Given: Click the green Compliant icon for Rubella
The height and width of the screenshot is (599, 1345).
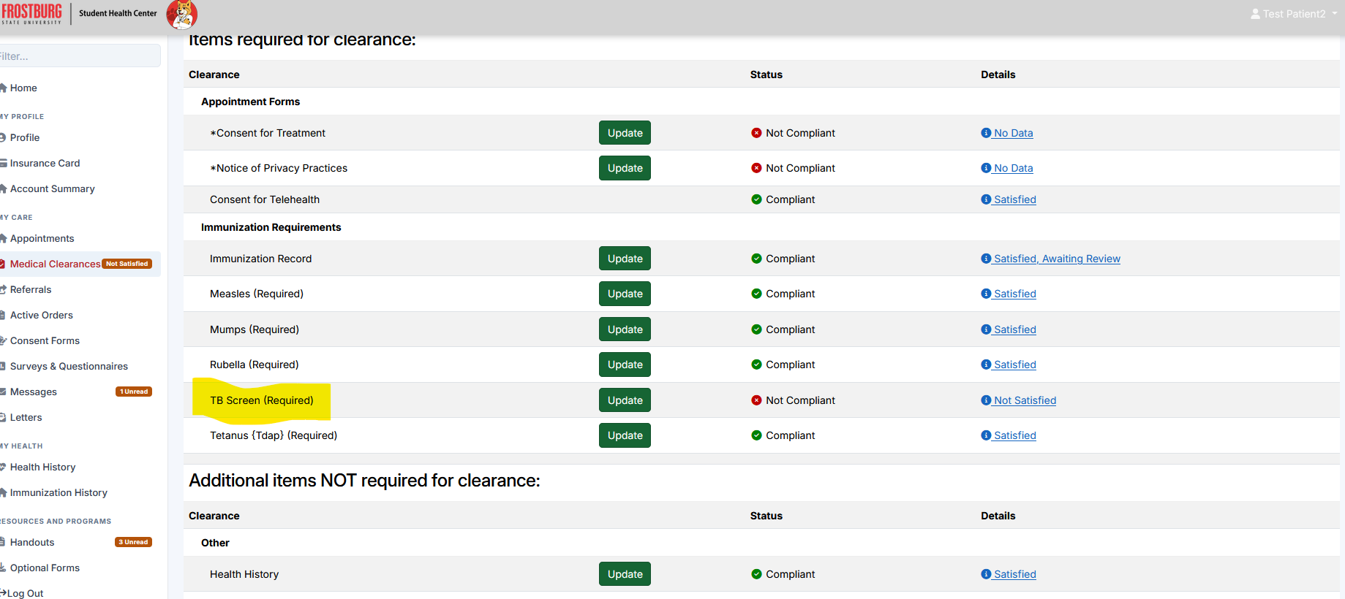Looking at the screenshot, I should pyautogui.click(x=756, y=365).
